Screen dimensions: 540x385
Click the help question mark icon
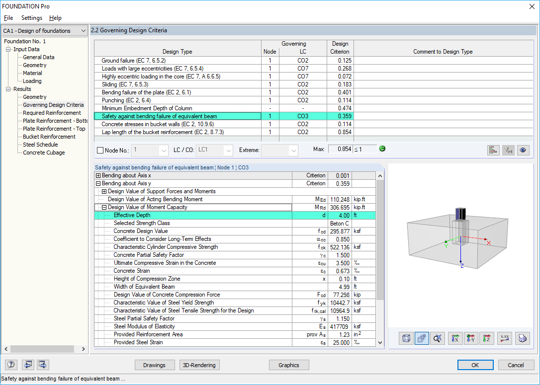coord(10,365)
